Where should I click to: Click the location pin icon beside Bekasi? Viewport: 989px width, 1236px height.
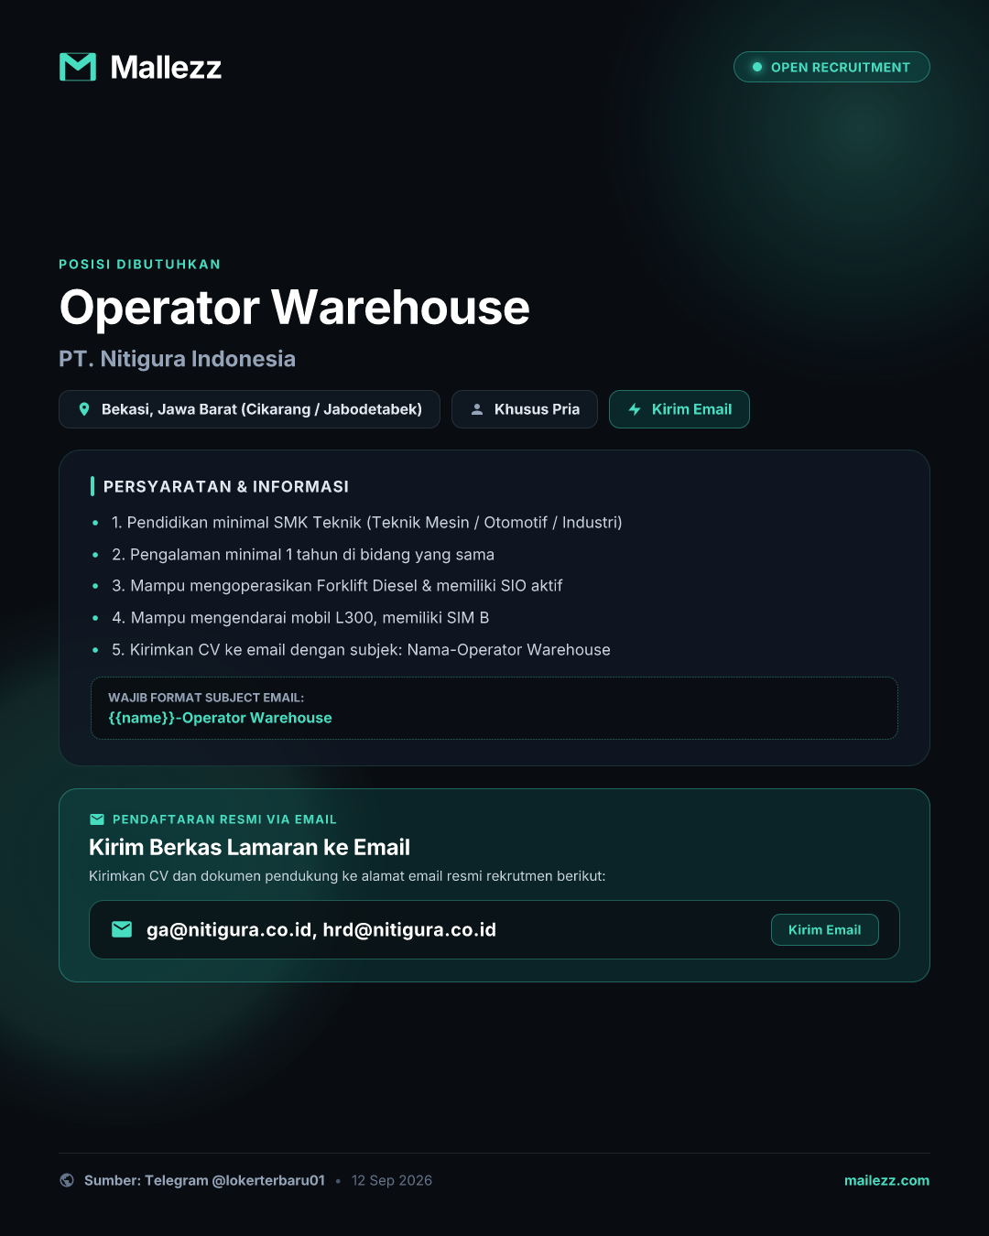pyautogui.click(x=84, y=409)
